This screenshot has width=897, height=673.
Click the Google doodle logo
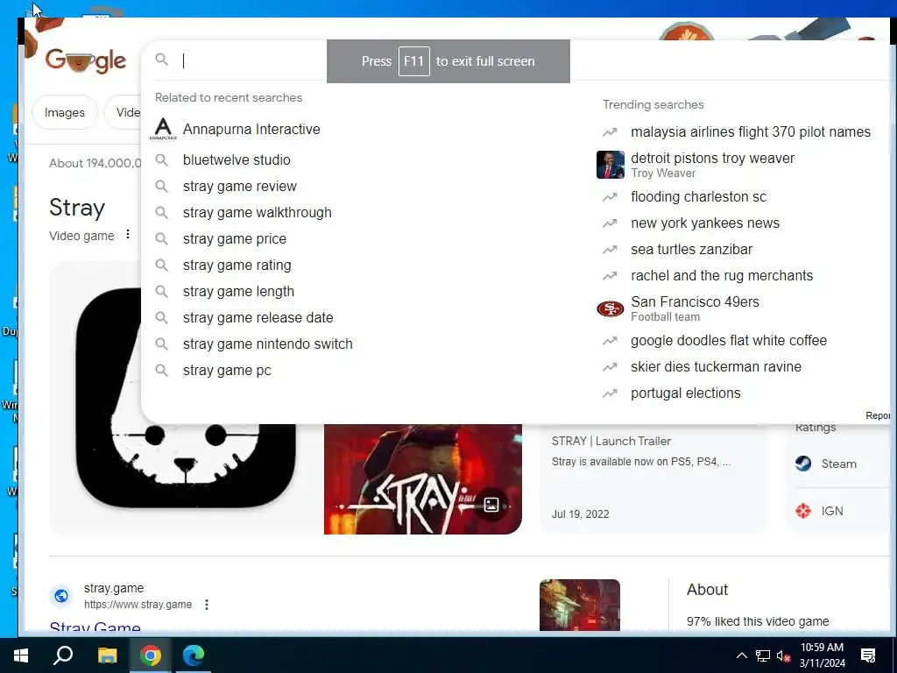[86, 60]
